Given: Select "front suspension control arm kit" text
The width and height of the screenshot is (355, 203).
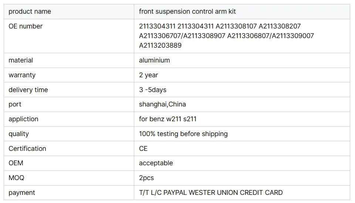Looking at the screenshot, I should click(187, 11).
